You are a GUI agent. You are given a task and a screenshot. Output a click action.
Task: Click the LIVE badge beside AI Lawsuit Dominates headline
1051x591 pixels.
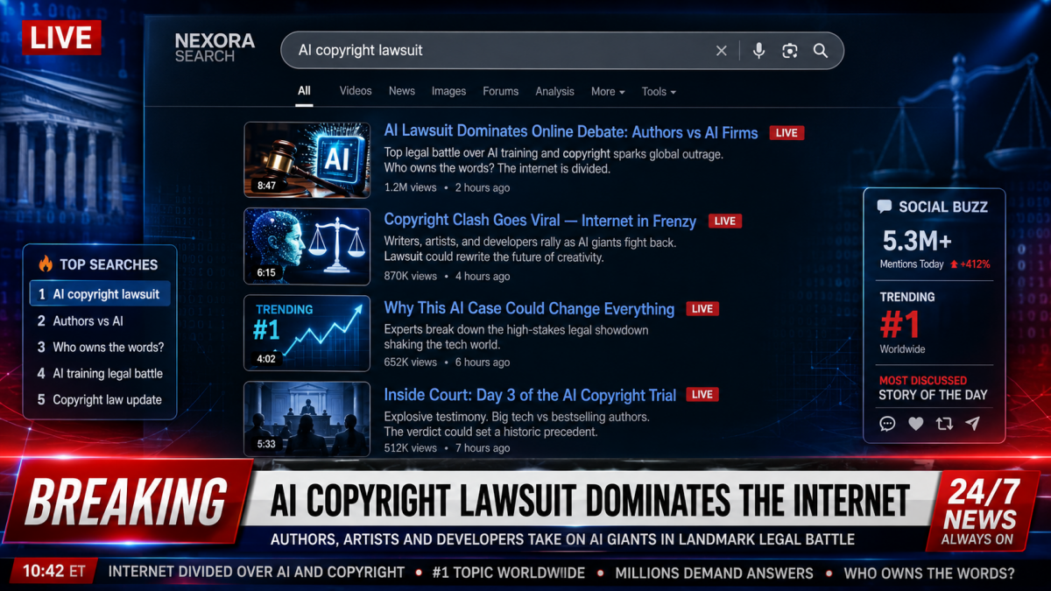click(x=786, y=133)
